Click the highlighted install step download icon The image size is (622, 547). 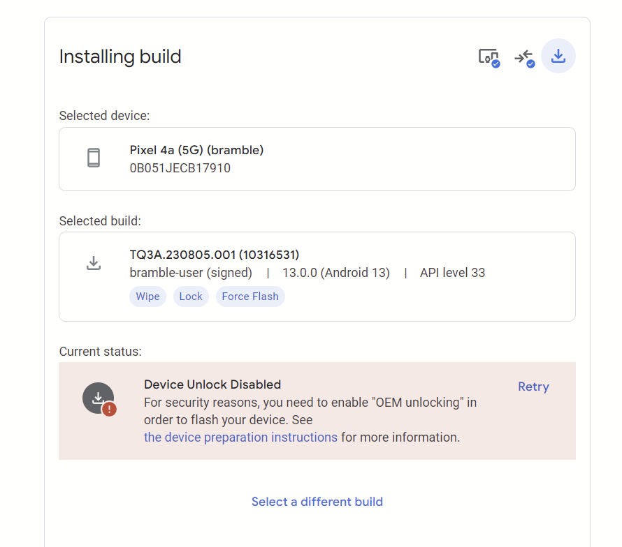[558, 56]
